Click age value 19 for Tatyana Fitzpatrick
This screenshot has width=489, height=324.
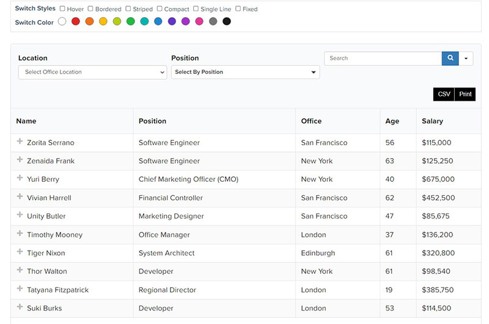[x=389, y=290]
